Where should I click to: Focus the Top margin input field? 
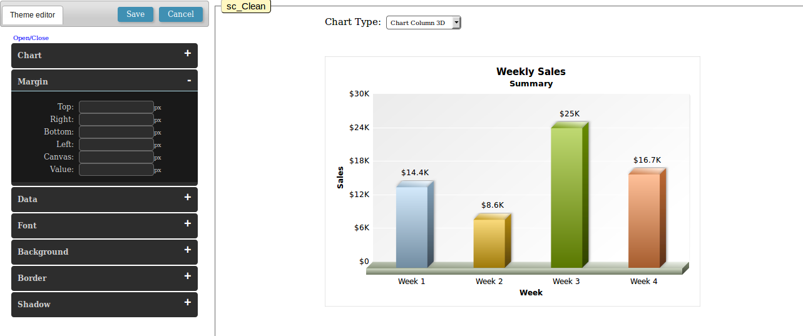pos(116,107)
